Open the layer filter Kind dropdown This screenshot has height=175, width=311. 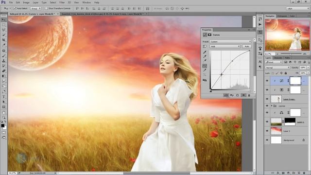pyautogui.click(x=274, y=62)
